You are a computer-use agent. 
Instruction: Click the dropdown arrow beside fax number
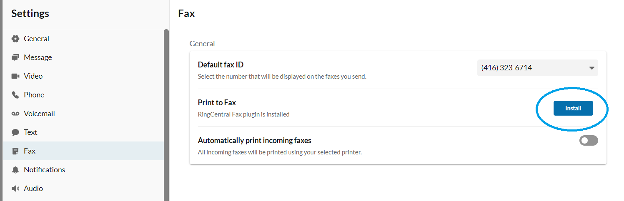click(x=591, y=68)
